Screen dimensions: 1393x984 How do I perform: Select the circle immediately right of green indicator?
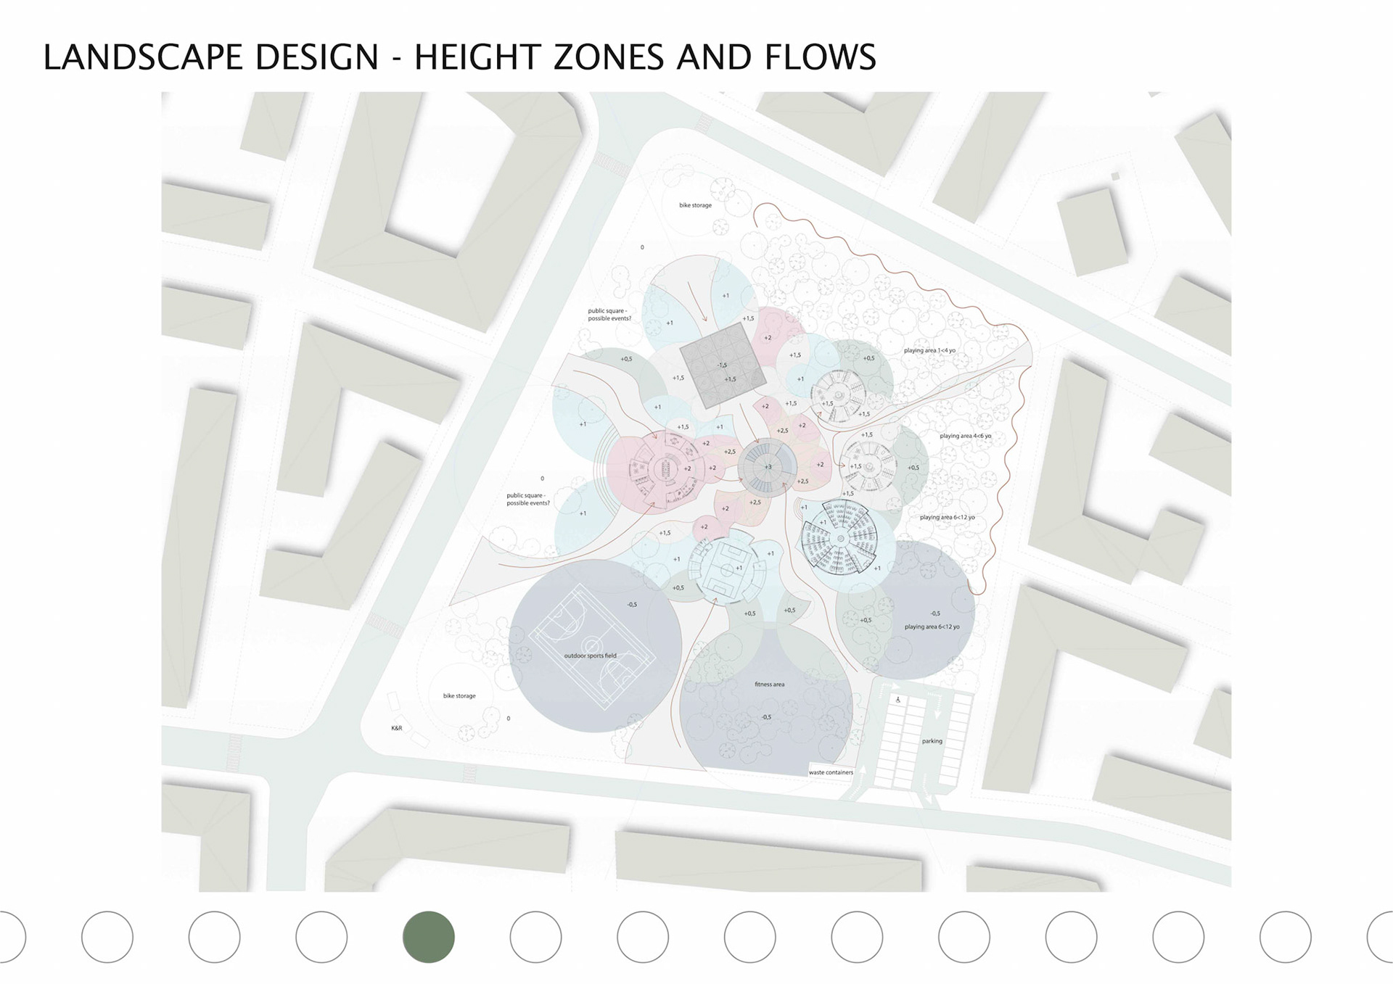535,937
